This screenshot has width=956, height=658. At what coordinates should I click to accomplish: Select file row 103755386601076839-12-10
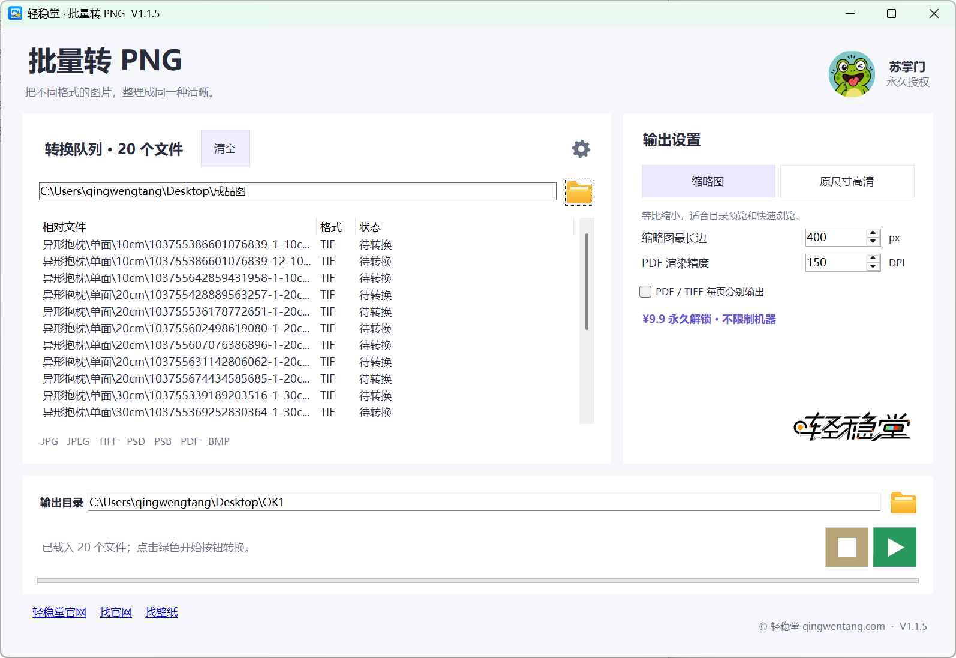pyautogui.click(x=306, y=262)
